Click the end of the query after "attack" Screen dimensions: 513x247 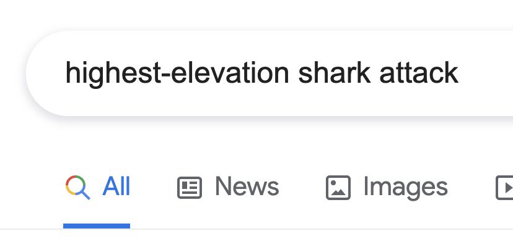click(x=460, y=74)
